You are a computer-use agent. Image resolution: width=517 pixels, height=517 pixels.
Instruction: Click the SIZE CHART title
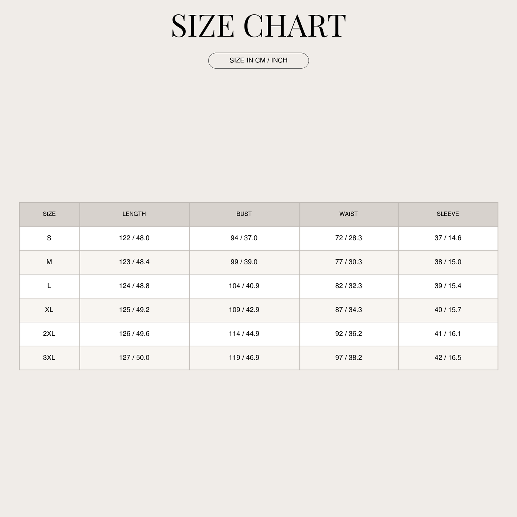[258, 26]
